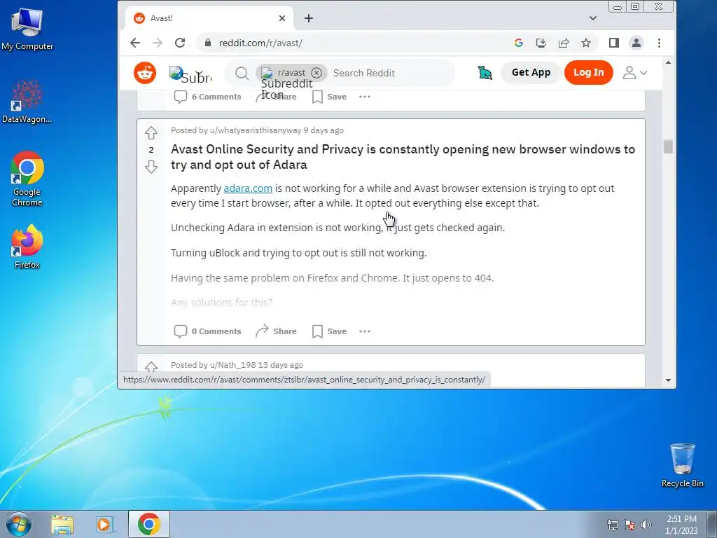This screenshot has height=538, width=717.
Task: Expand the Subreddit navigation dropdown
Action: coord(190,73)
